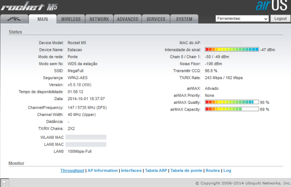Click the '90 %' airMAX Quality value
The height and width of the screenshot is (187, 291).
[265, 102]
